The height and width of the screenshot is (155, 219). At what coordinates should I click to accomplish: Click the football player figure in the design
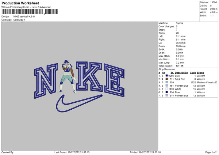coord(68,76)
